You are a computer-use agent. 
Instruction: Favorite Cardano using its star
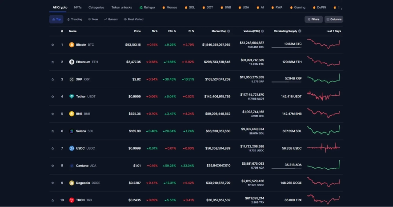[52, 166]
